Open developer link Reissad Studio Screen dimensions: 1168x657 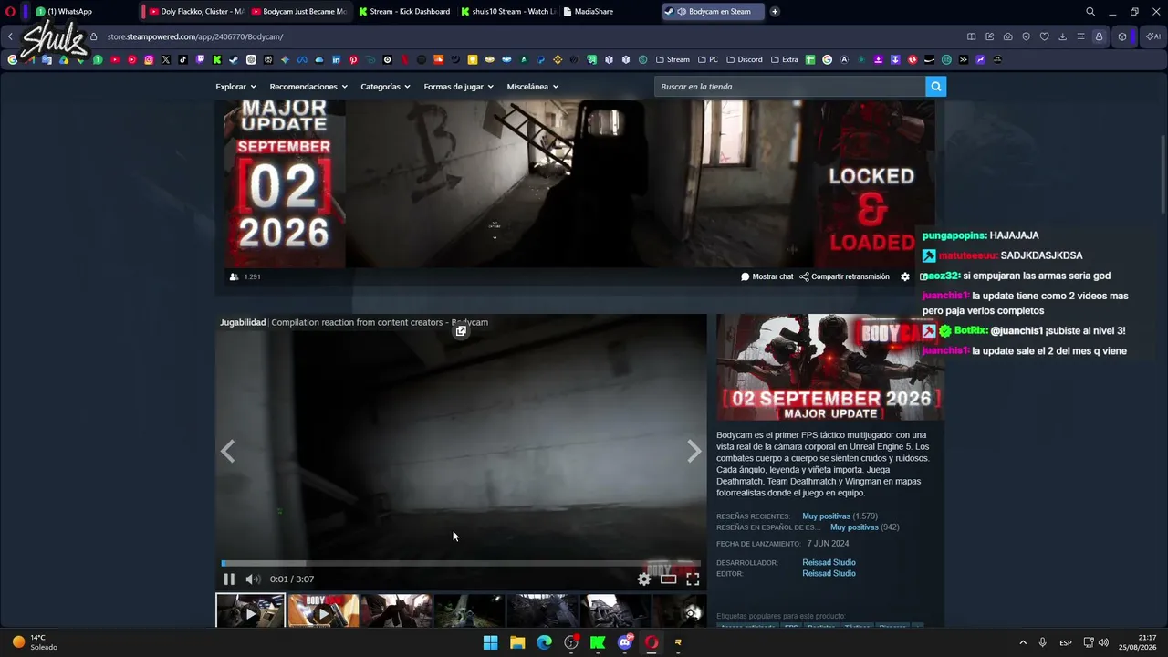(x=829, y=562)
